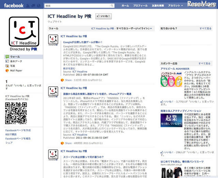Click the large ICT Headline profile picture
The image size is (218, 178).
[24, 33]
